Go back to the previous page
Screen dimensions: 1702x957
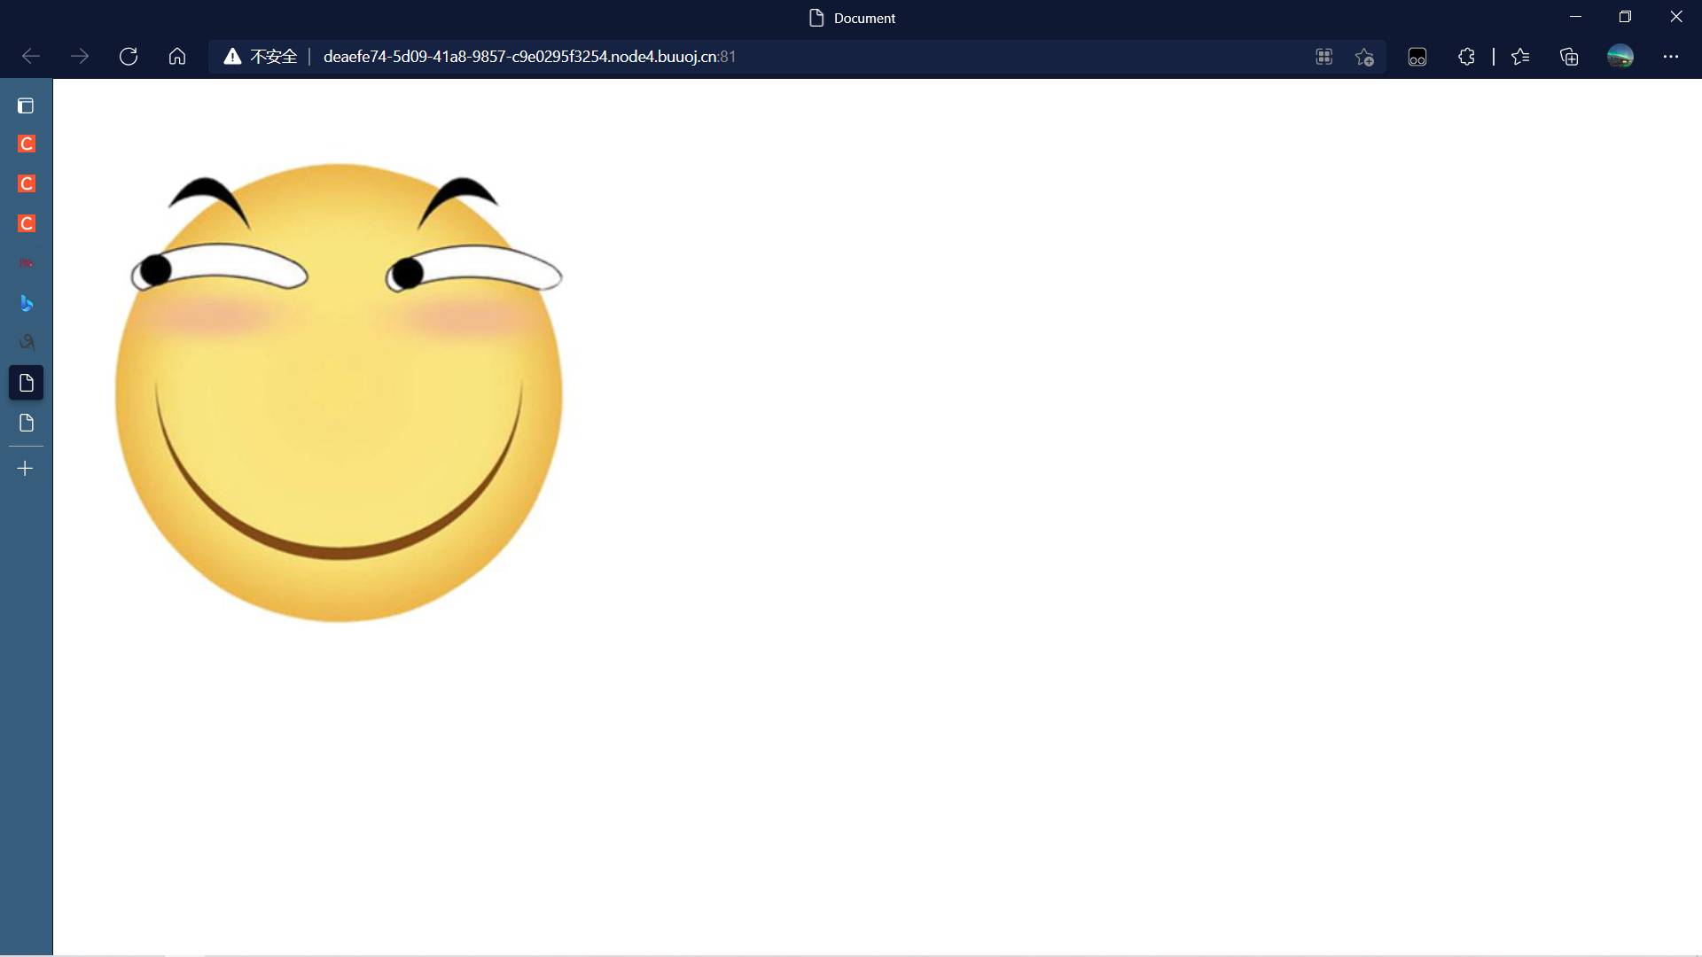(31, 57)
